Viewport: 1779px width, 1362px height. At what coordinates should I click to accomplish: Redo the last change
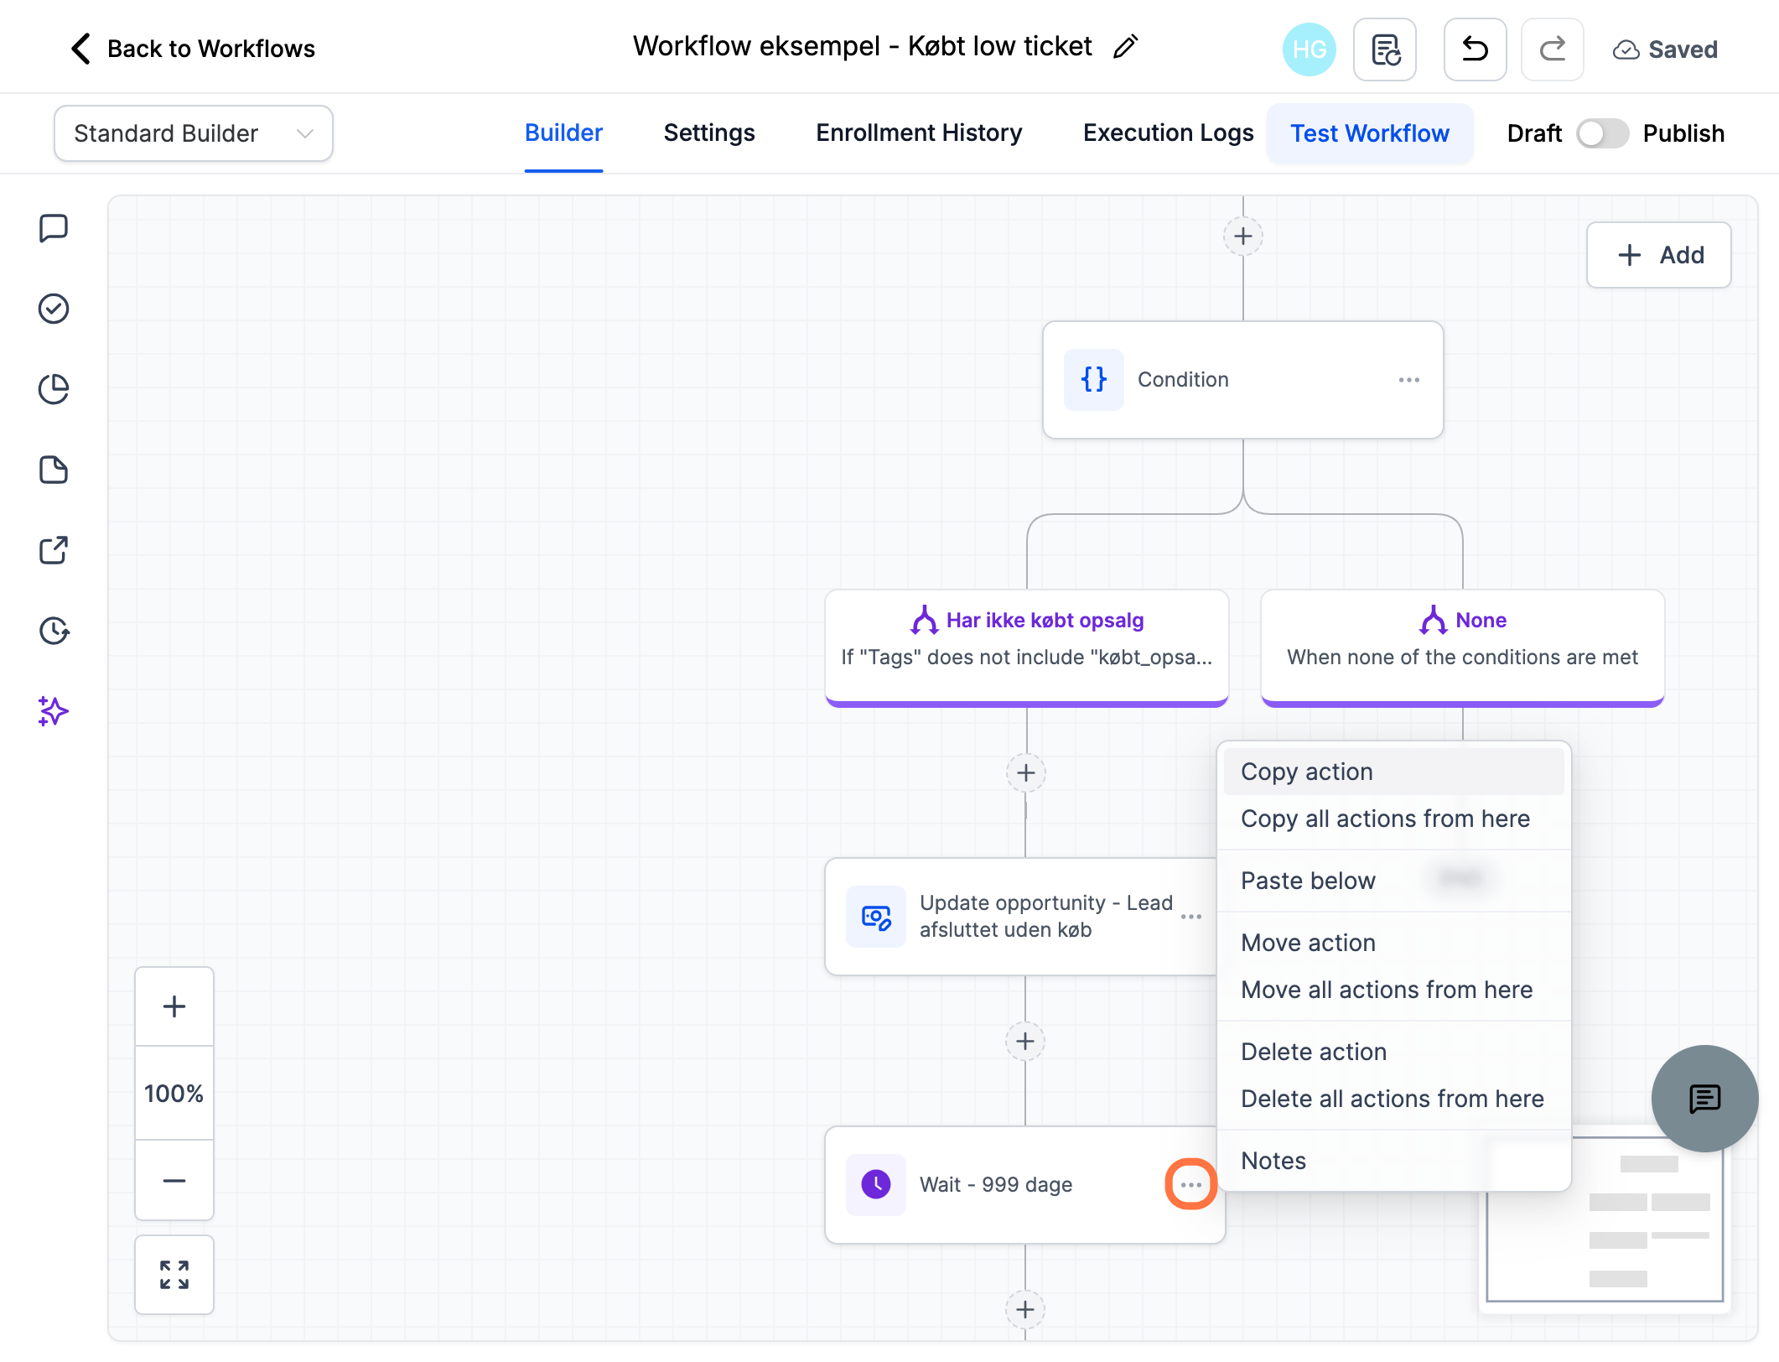(1552, 49)
